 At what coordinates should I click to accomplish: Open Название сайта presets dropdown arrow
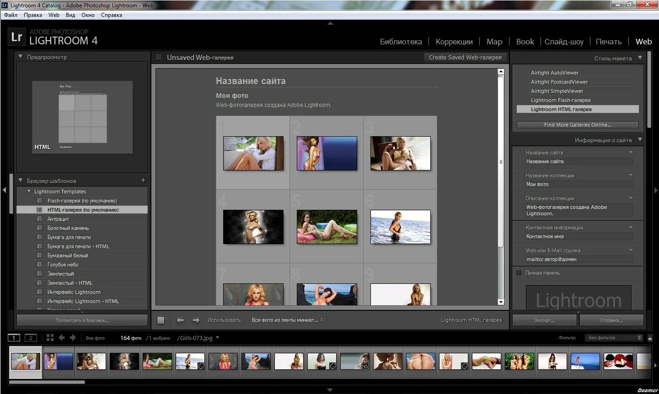tap(631, 152)
